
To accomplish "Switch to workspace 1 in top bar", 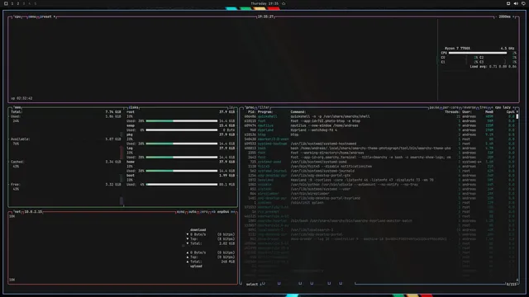I will 12,3.
